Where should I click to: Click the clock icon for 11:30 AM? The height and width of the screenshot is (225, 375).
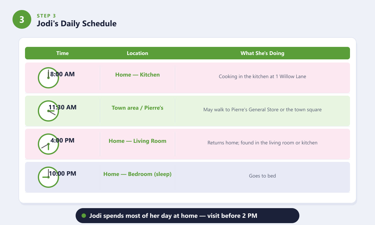48,111
